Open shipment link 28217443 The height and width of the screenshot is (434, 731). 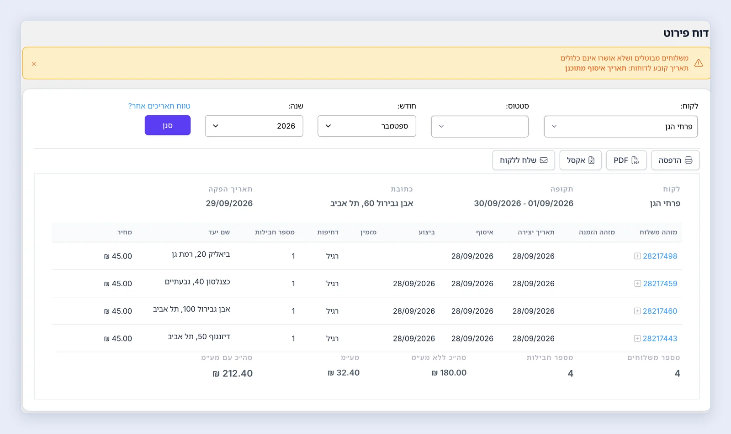coord(660,338)
